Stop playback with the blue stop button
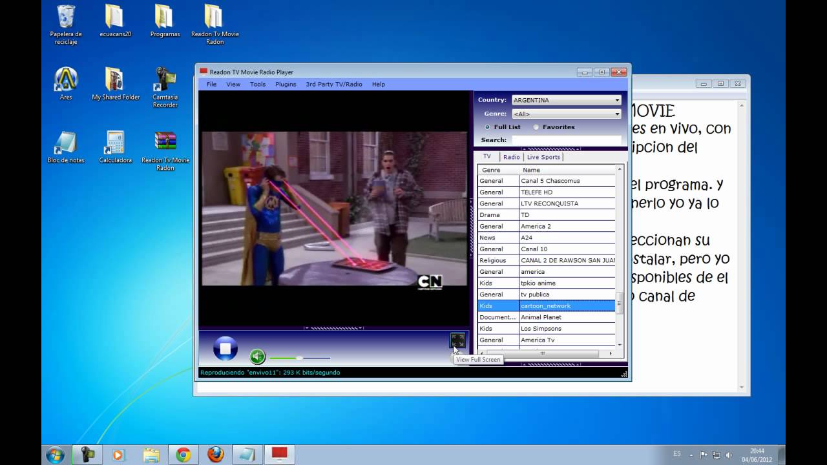This screenshot has width=827, height=465. click(x=225, y=349)
